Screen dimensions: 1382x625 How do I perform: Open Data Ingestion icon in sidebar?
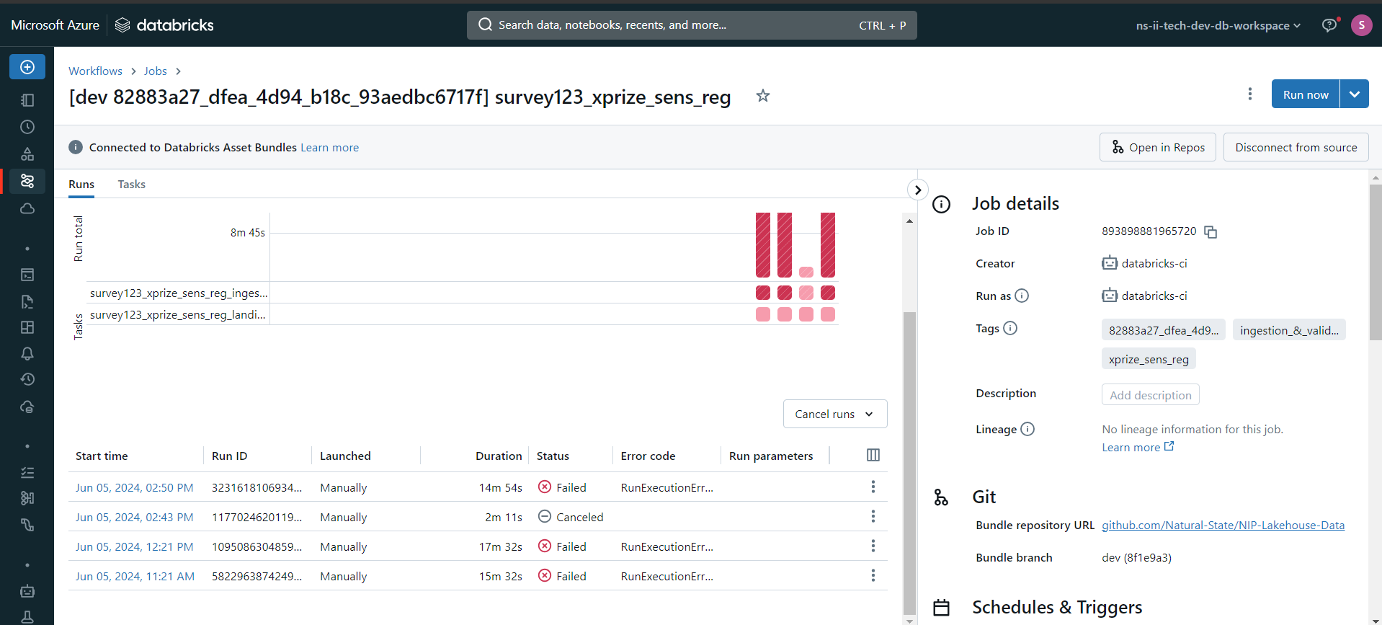click(27, 498)
